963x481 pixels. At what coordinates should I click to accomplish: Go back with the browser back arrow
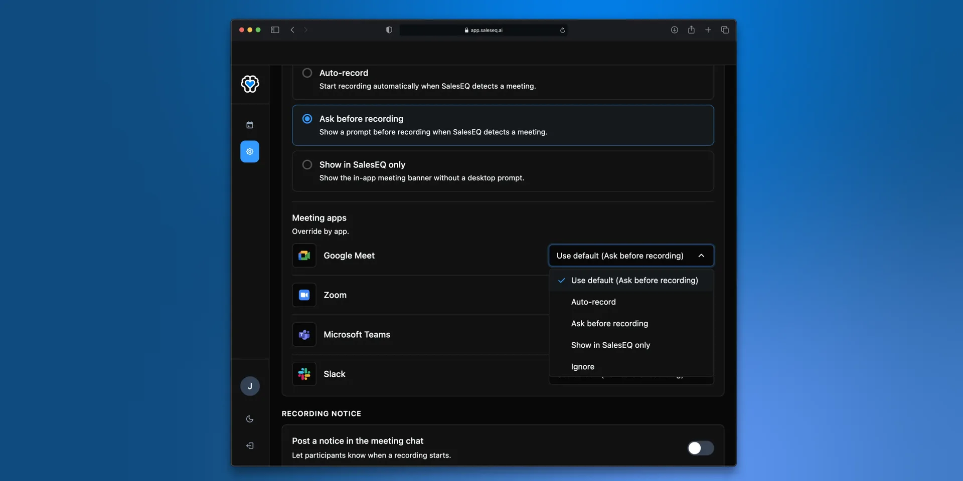coord(292,30)
